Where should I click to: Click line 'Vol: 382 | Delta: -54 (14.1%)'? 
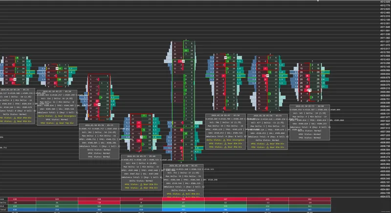(x=99, y=132)
